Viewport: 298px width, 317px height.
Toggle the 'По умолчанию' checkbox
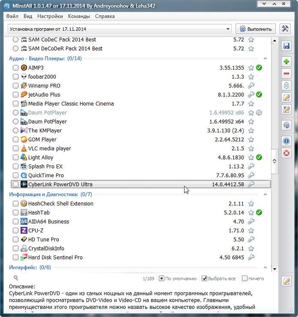tap(161, 279)
